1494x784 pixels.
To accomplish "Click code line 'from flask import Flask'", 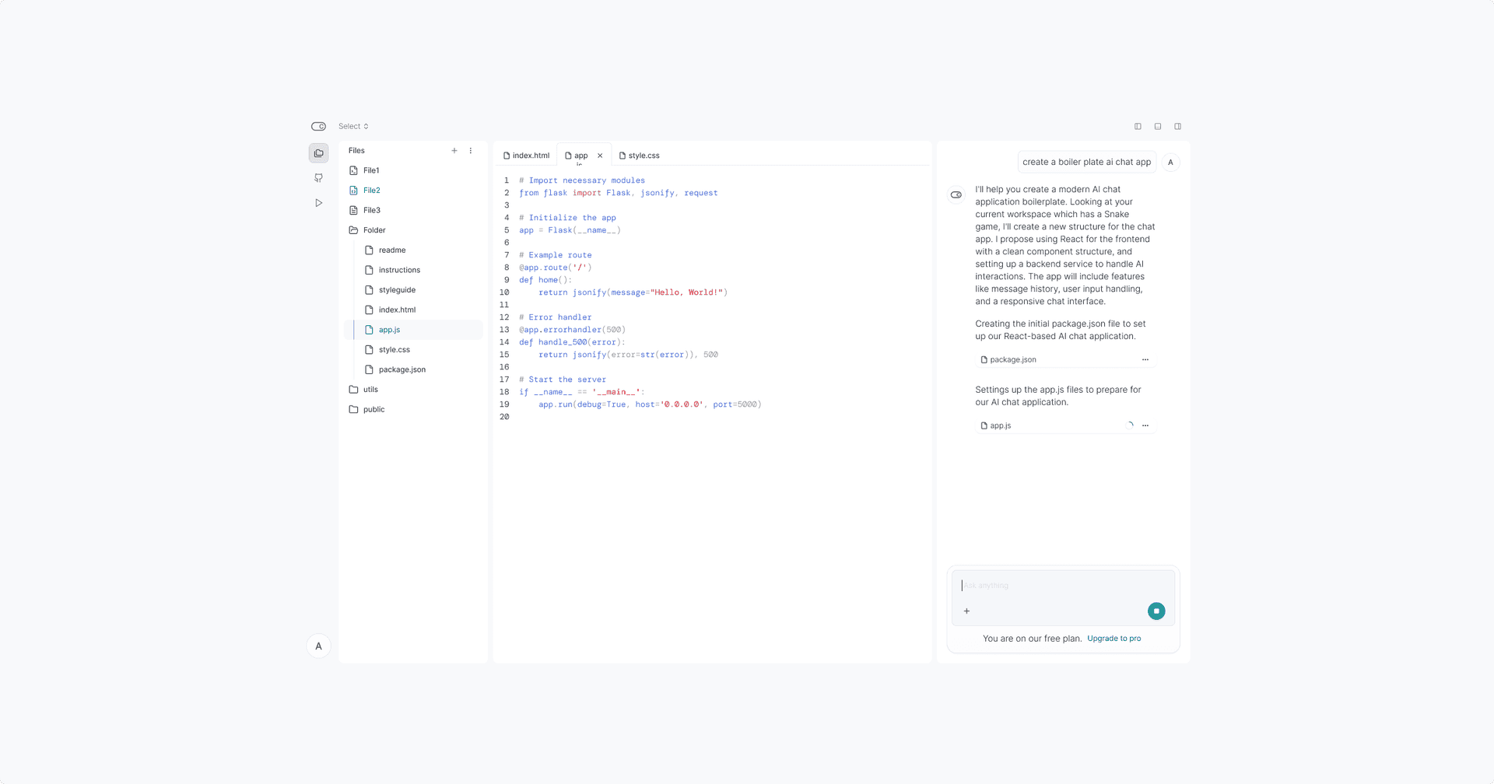I will (x=619, y=193).
